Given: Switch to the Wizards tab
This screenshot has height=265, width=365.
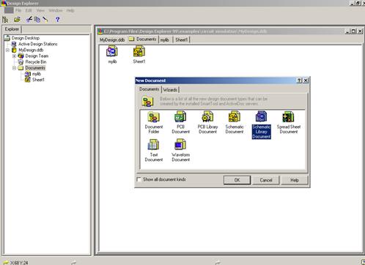Looking at the screenshot, I should click(x=170, y=90).
